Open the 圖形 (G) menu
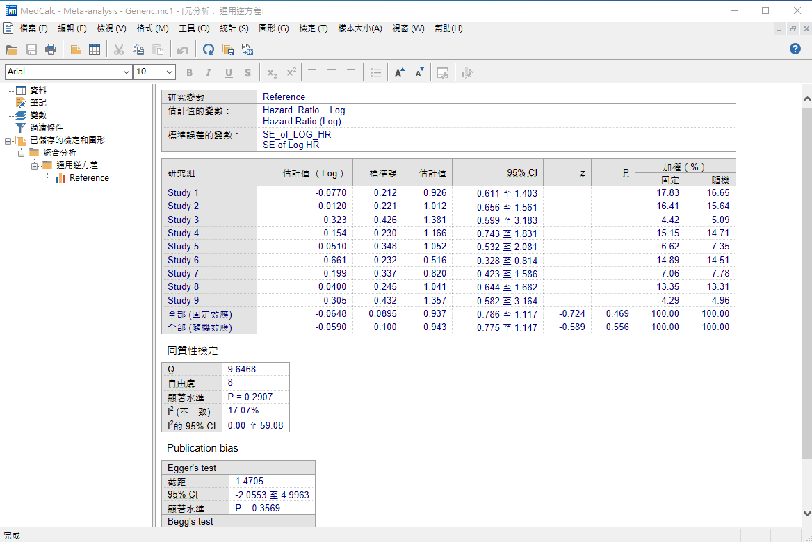This screenshot has width=812, height=542. click(273, 28)
